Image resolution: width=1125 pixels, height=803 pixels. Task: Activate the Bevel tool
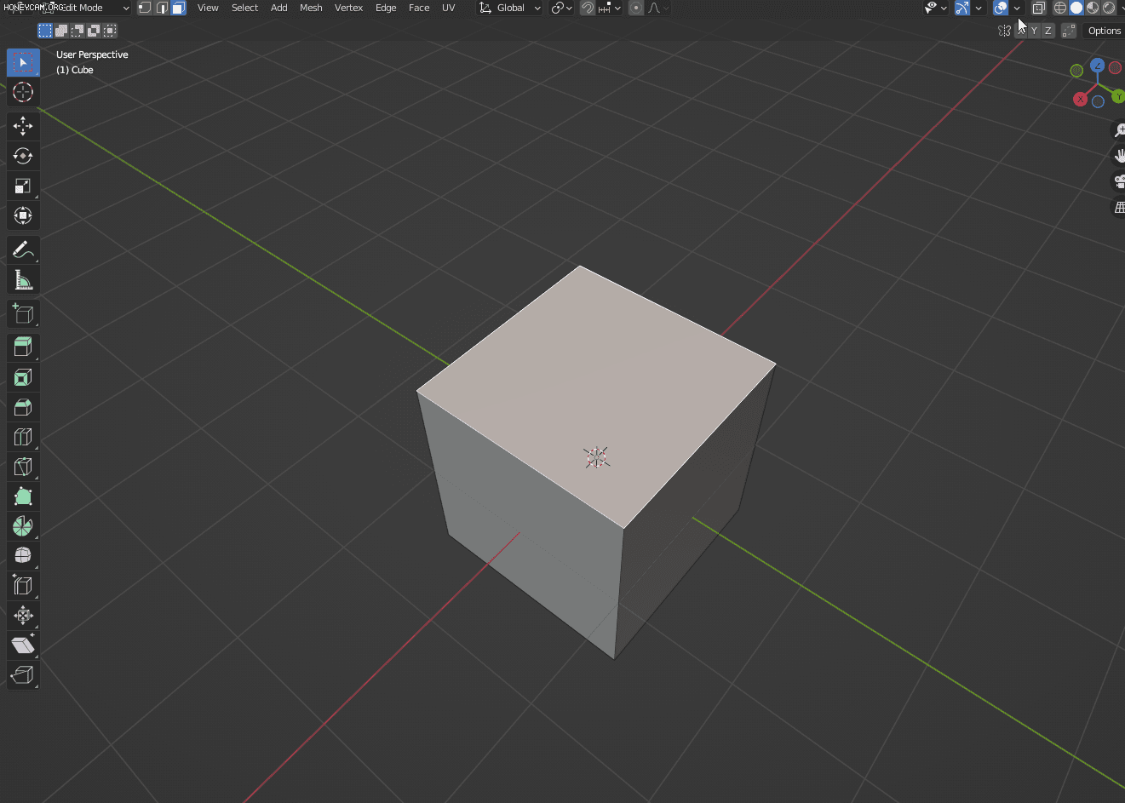point(23,407)
